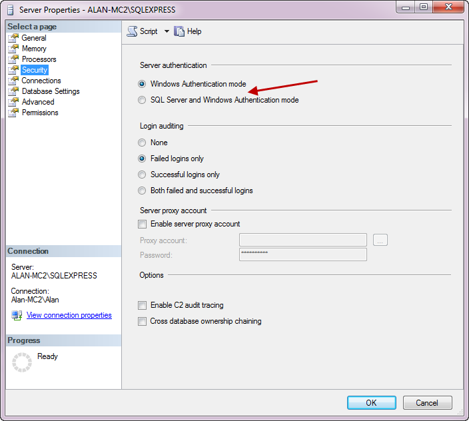Click the Permissions page icon
The height and width of the screenshot is (421, 469).
coord(13,113)
